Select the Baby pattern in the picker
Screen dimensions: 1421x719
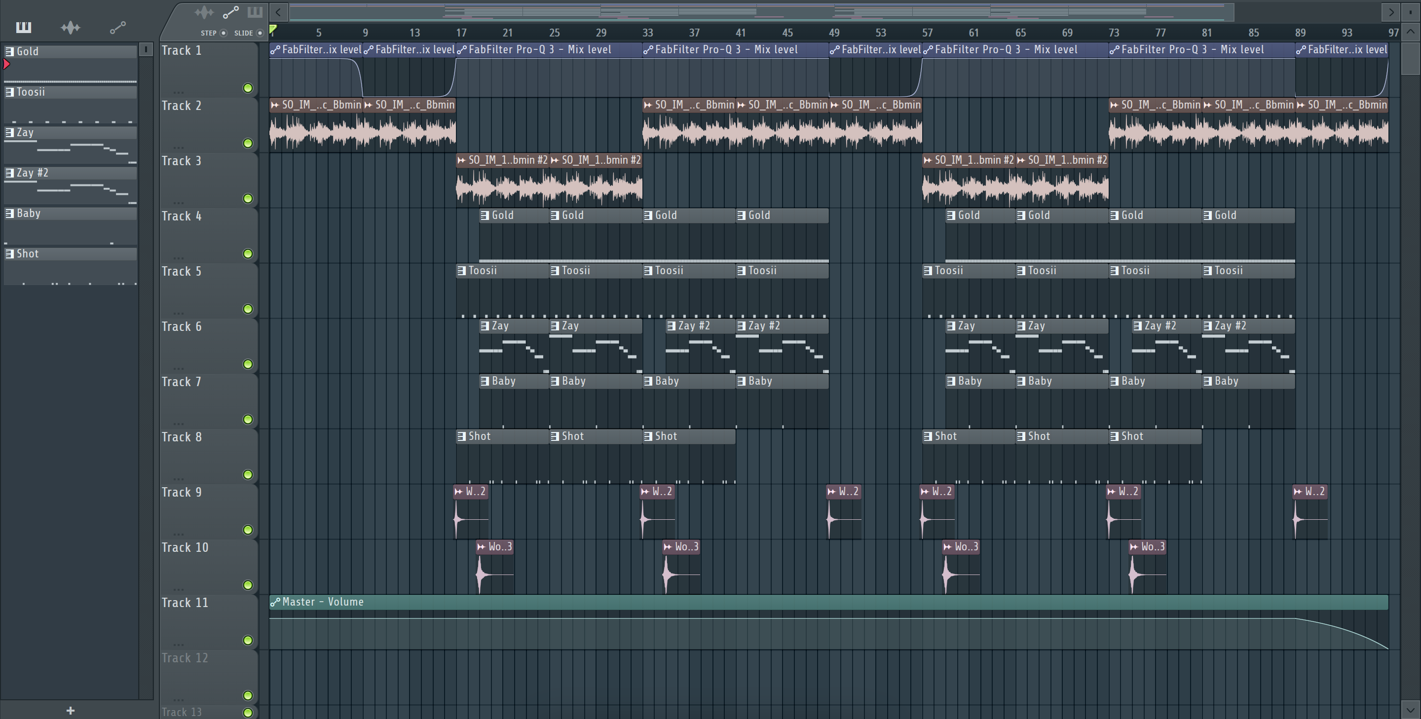click(x=70, y=214)
